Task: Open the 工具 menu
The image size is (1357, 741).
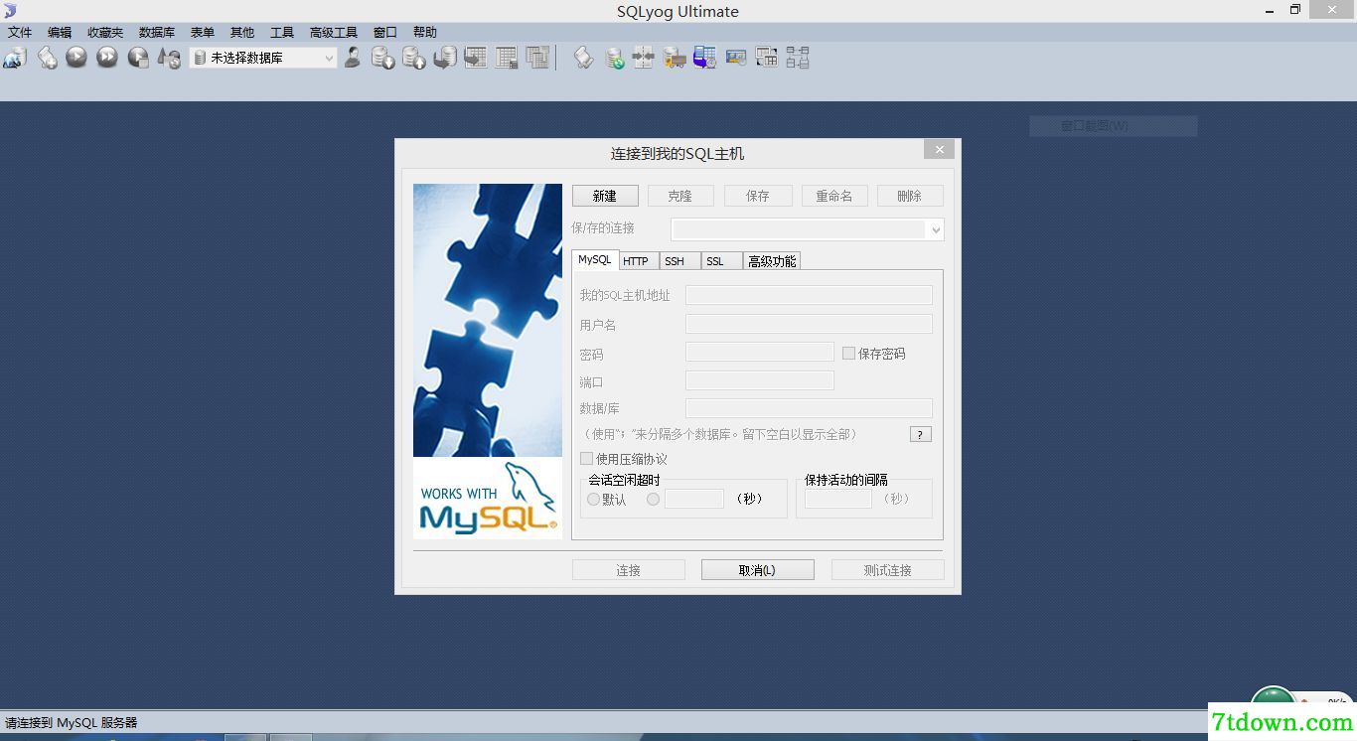Action: (x=282, y=33)
